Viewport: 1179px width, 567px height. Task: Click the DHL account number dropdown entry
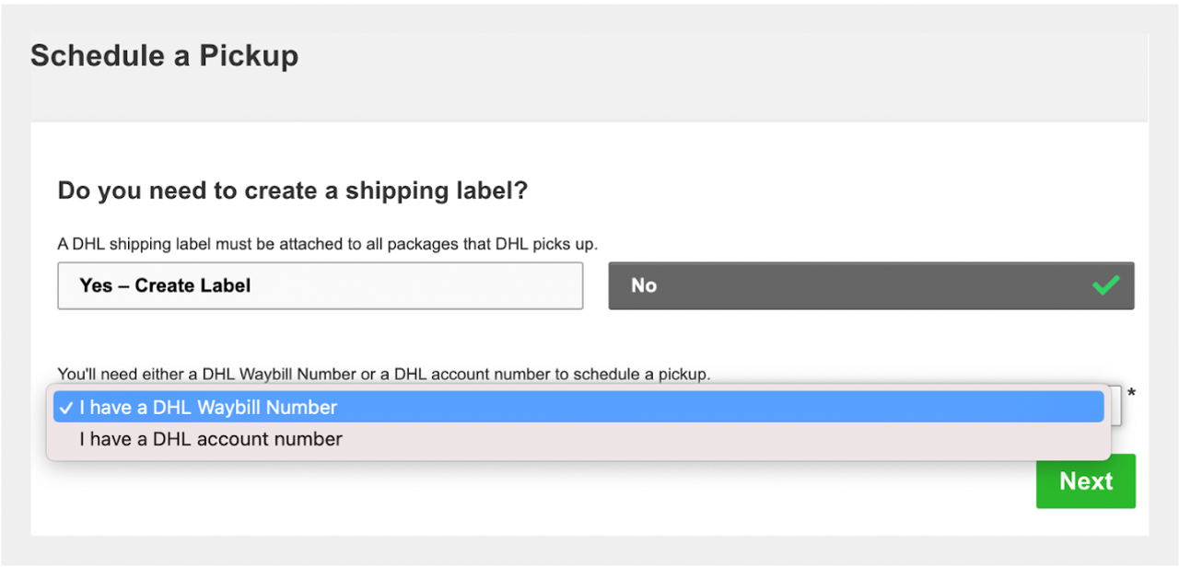pos(580,439)
